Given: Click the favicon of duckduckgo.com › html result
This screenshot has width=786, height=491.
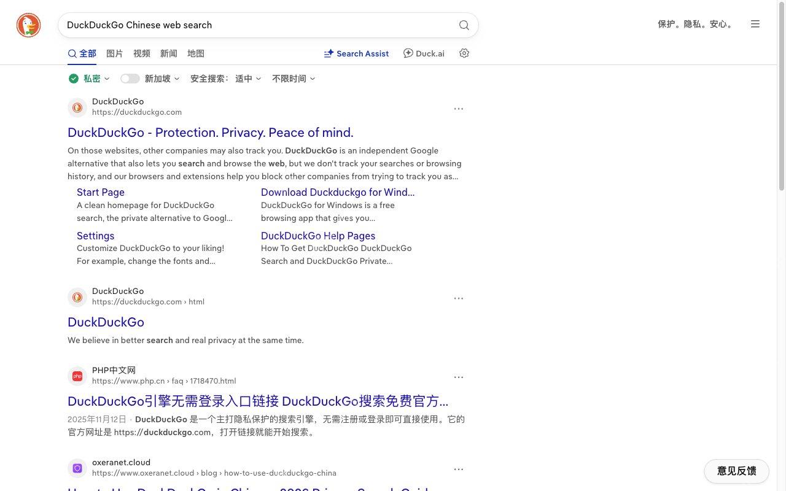Looking at the screenshot, I should pos(77,297).
